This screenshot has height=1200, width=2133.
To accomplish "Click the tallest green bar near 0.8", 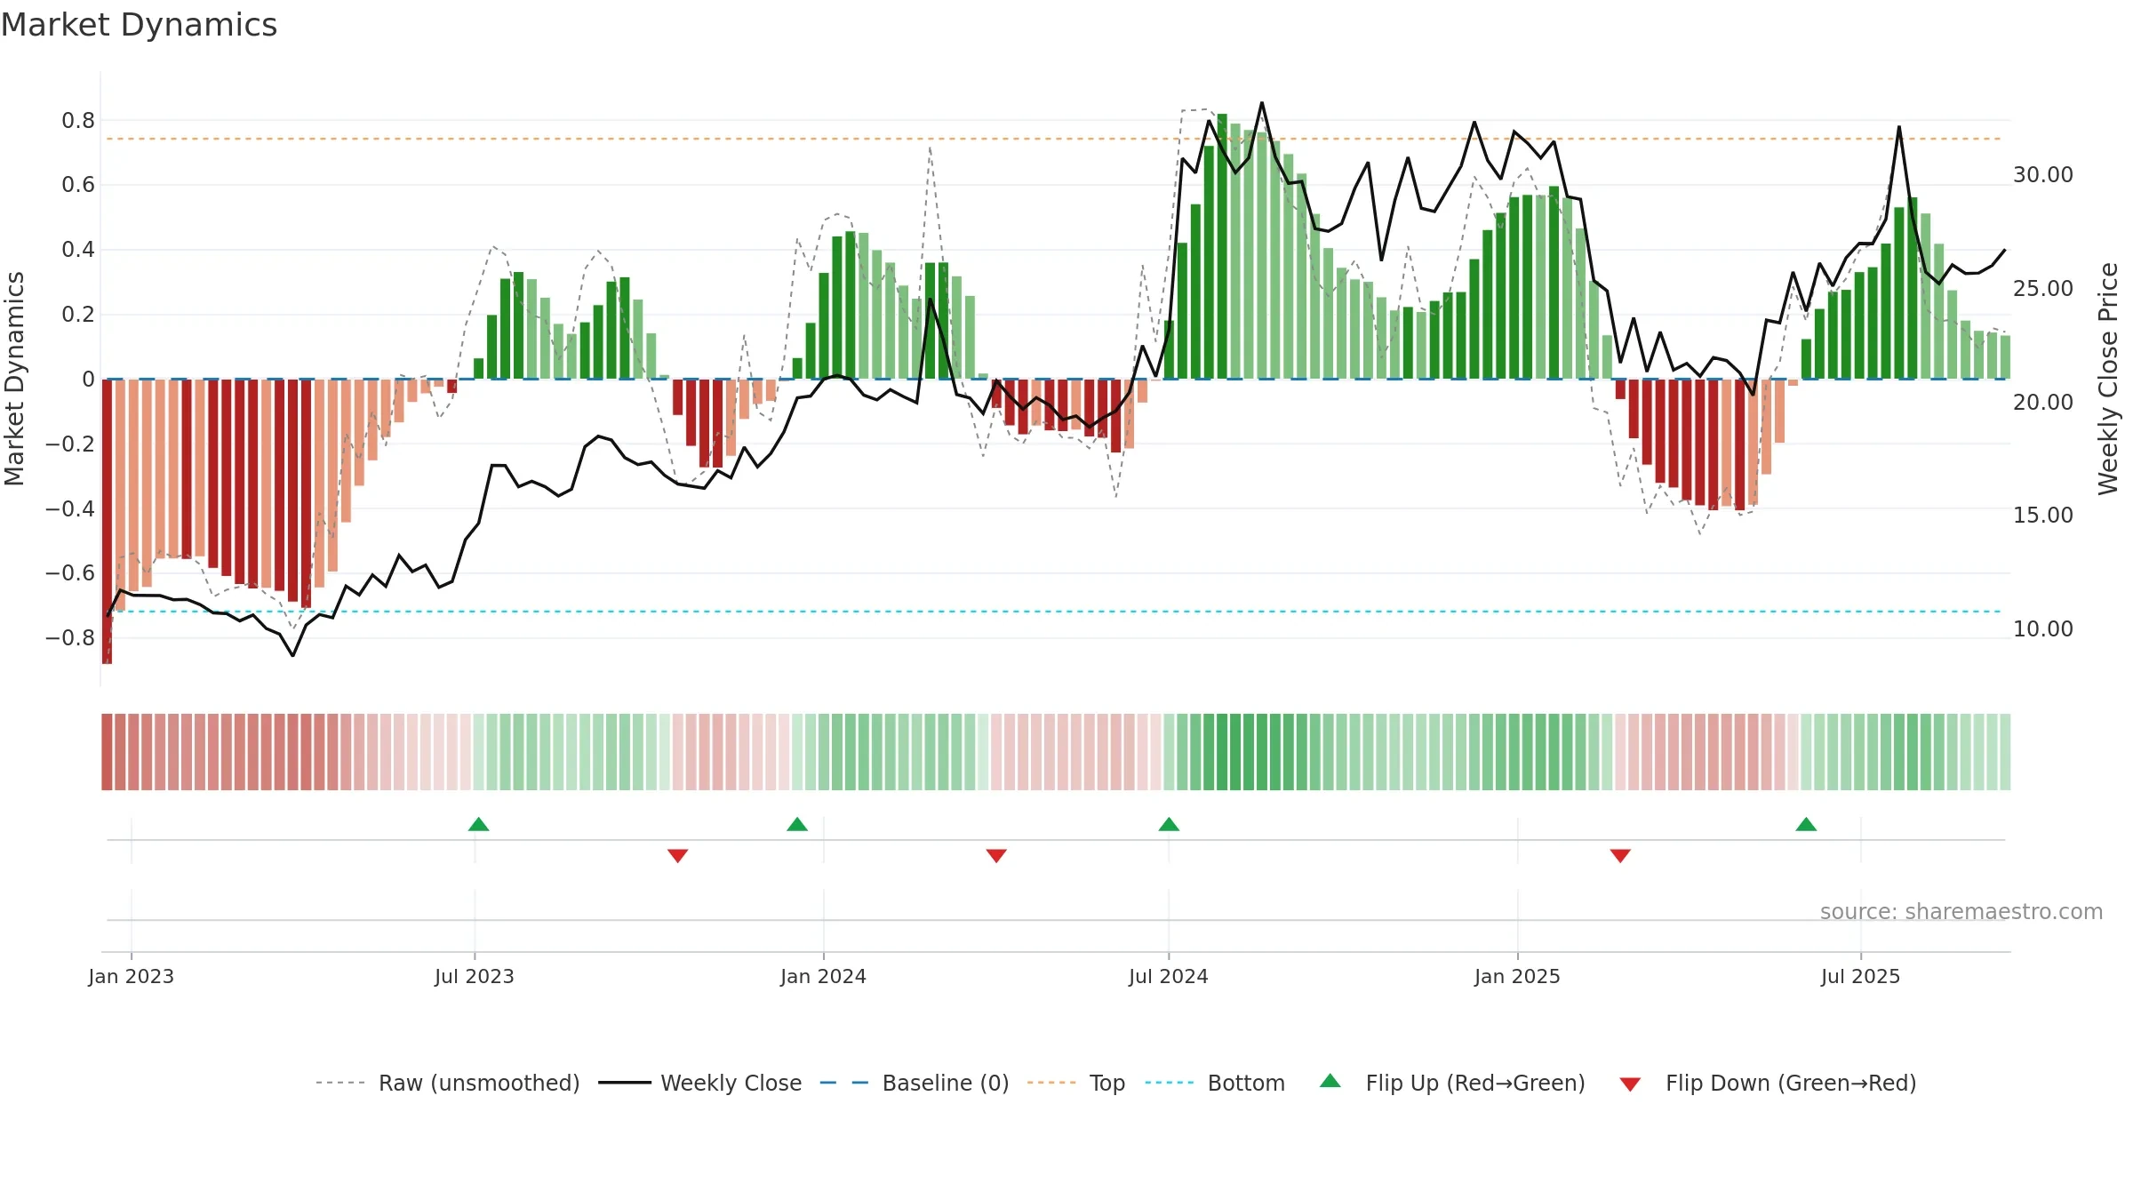I will [x=1222, y=246].
